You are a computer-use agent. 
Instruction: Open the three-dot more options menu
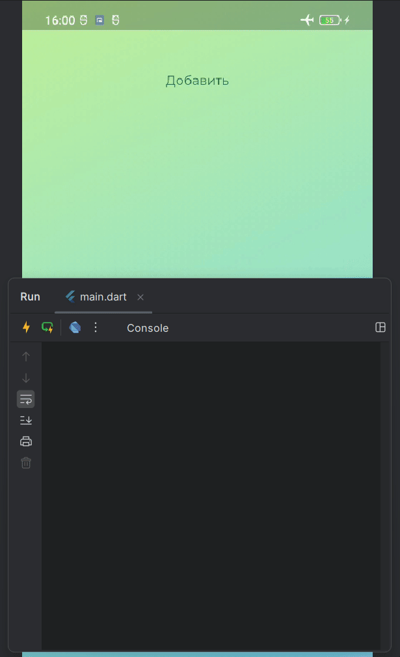click(96, 327)
